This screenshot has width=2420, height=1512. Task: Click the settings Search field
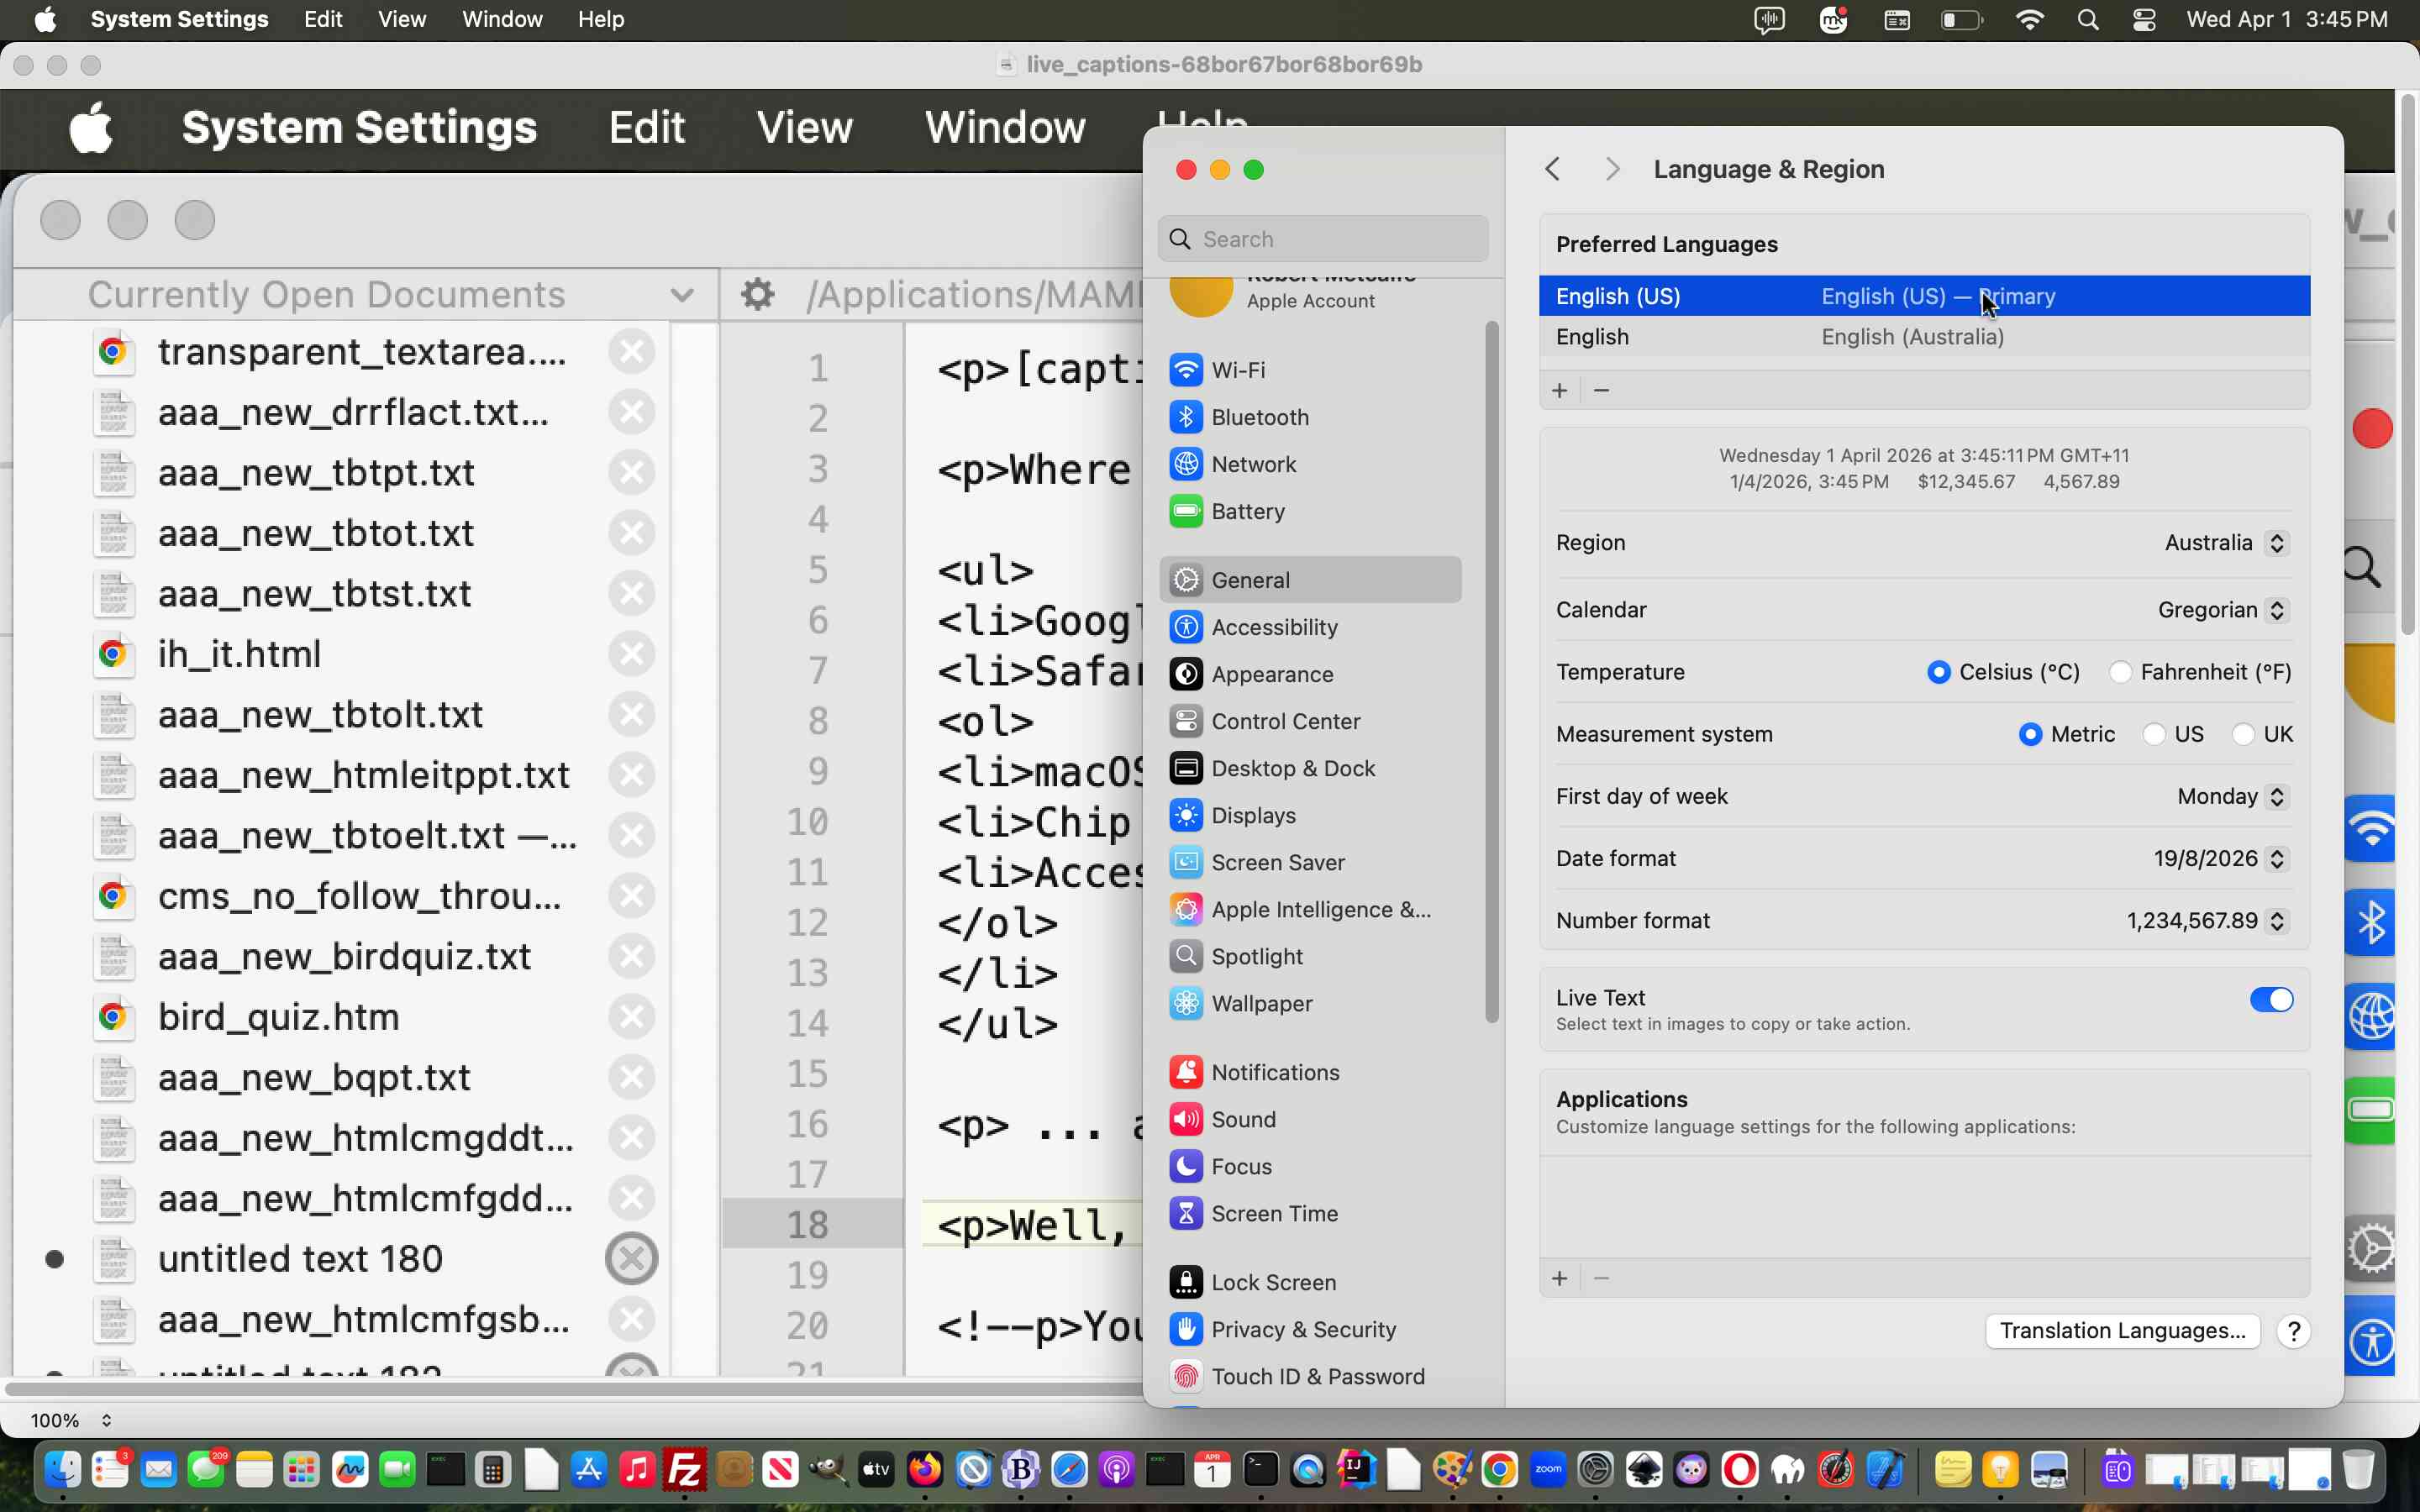pyautogui.click(x=1323, y=239)
